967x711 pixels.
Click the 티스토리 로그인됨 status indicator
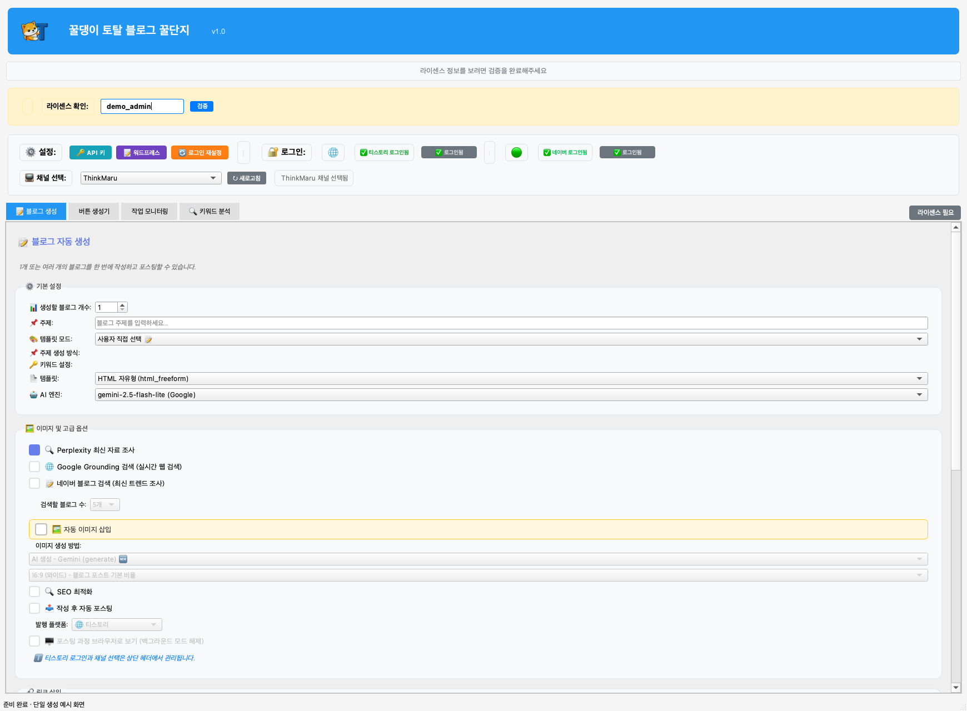click(x=384, y=152)
